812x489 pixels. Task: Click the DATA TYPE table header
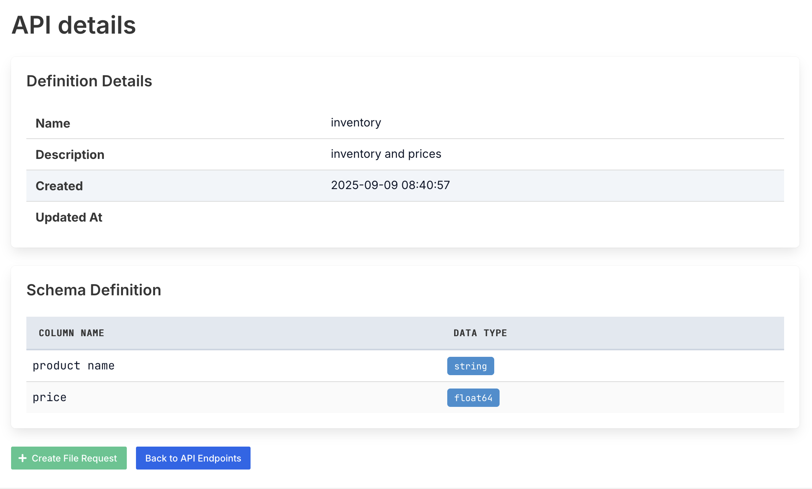(480, 333)
